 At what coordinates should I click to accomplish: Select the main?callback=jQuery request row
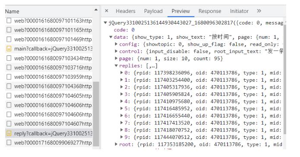[x=49, y=49]
